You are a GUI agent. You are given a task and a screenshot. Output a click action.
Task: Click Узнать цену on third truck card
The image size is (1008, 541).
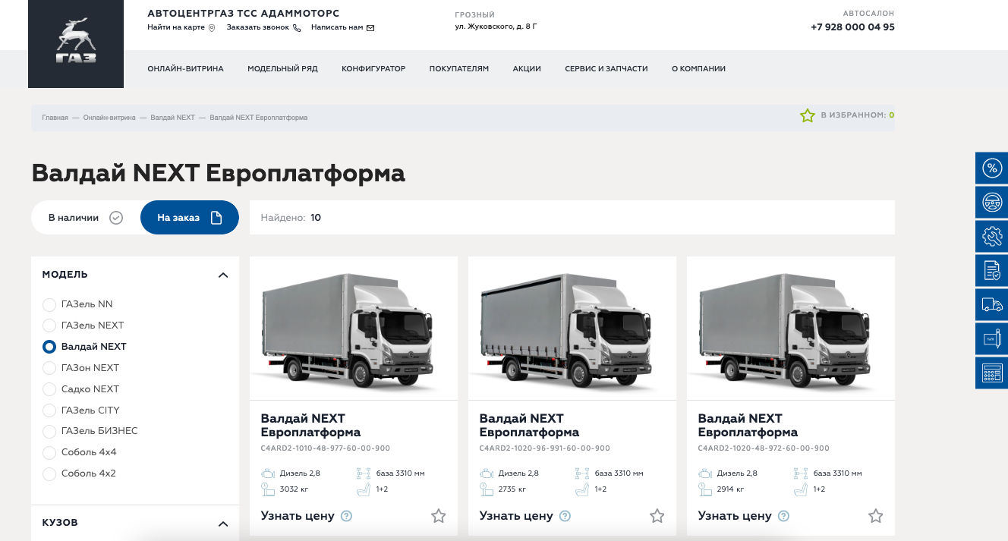[x=735, y=516]
